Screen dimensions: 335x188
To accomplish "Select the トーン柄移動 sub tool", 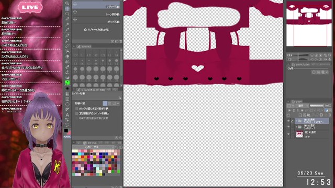I will [x=96, y=13].
